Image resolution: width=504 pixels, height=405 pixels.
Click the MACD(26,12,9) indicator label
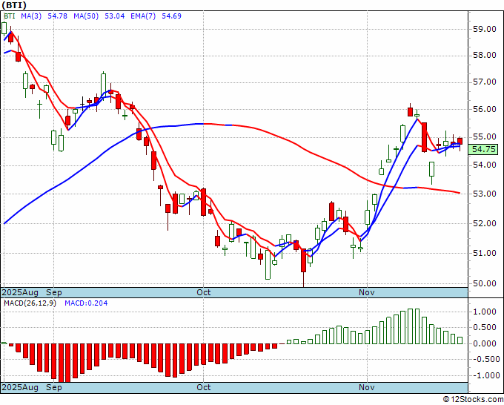(30, 303)
